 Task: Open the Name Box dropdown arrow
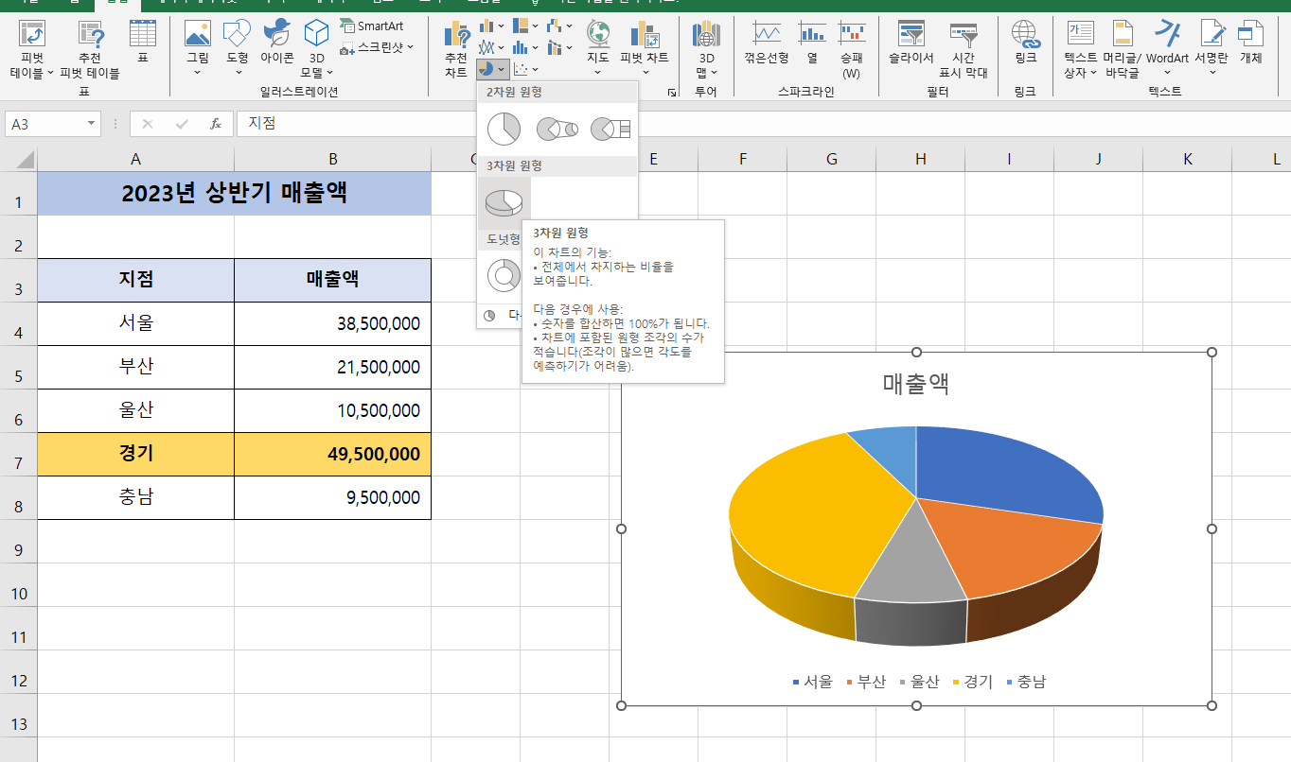92,124
